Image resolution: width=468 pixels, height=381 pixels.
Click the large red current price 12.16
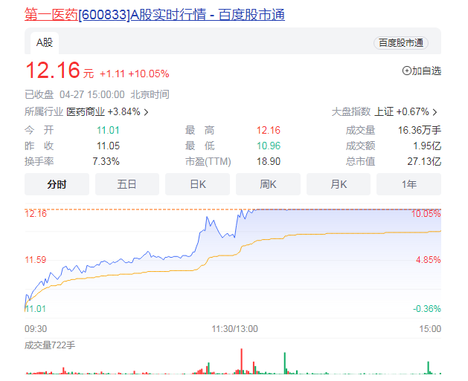point(52,71)
